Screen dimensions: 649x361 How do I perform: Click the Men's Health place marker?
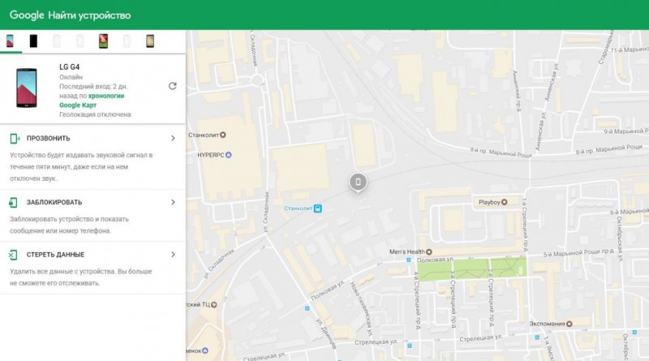coord(429,251)
